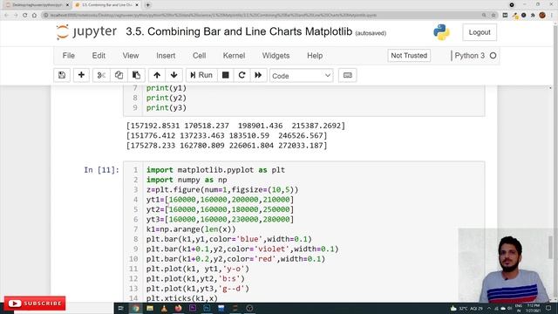
Task: Switch to the first browser tab
Action: 37,5
